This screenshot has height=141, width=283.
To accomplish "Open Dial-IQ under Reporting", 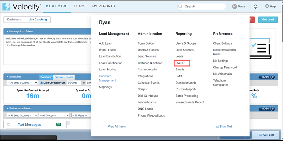I will pyautogui.click(x=180, y=63).
